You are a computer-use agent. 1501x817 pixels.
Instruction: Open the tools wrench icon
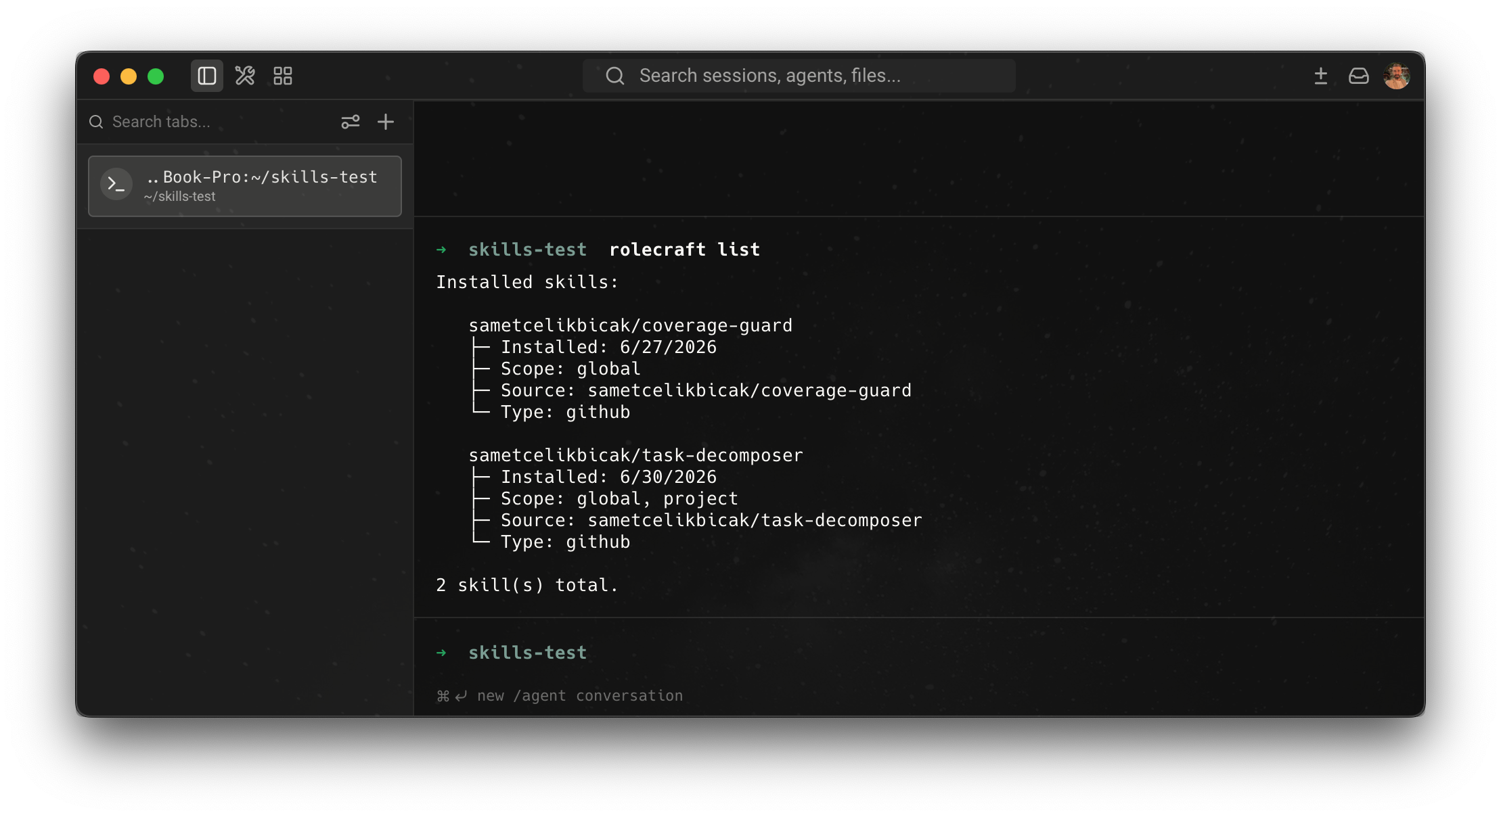(245, 76)
